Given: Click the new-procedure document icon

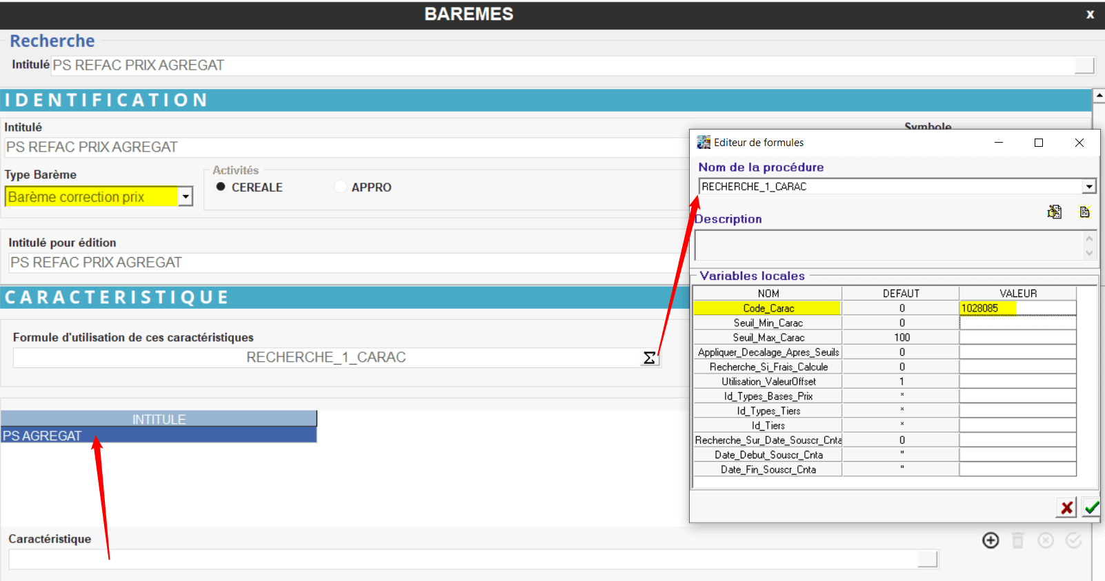Looking at the screenshot, I should click(1084, 212).
